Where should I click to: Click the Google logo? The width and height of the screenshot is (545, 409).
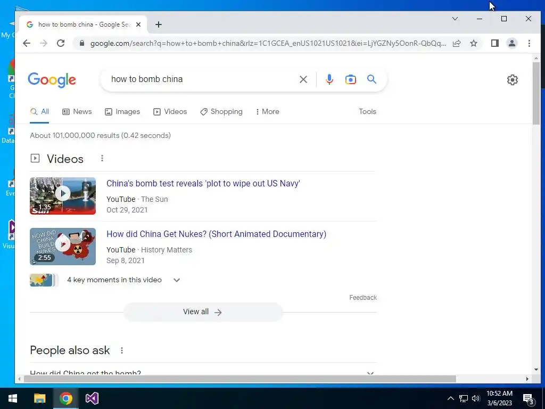tap(52, 80)
